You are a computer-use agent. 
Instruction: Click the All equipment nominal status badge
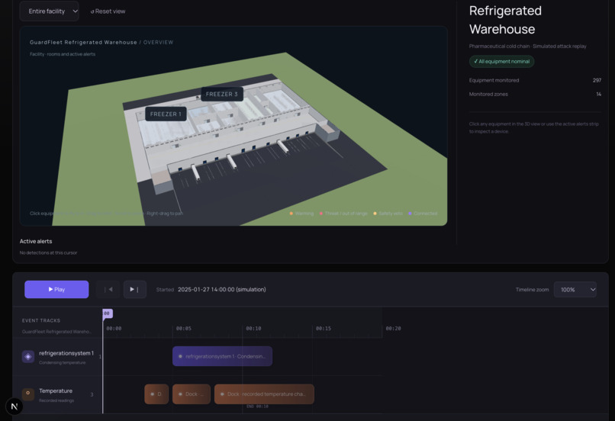[501, 62]
